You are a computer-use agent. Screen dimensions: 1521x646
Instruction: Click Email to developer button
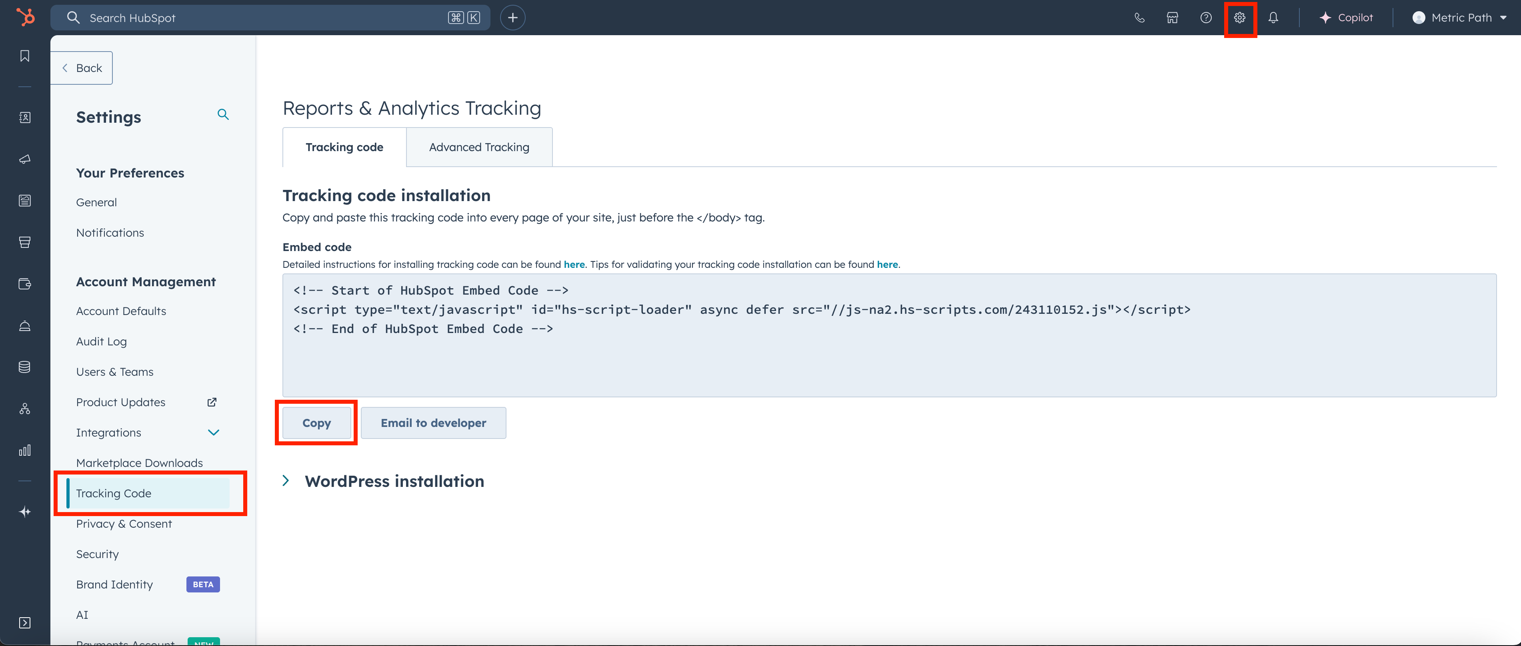coord(433,423)
